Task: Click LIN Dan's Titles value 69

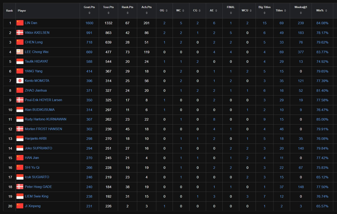Action: (x=281, y=23)
